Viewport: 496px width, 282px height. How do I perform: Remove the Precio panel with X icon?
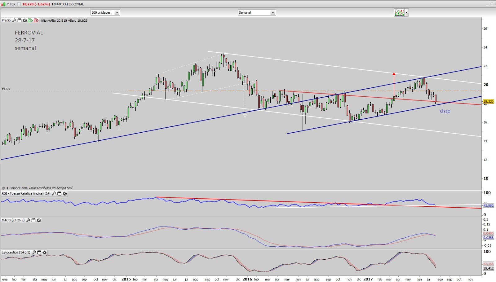coord(25,20)
